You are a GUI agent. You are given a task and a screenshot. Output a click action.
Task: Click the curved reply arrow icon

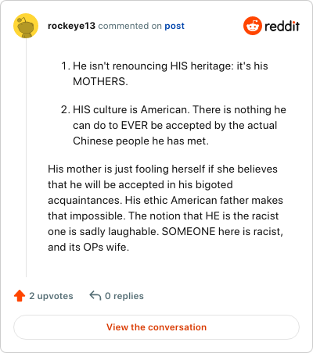coord(95,296)
